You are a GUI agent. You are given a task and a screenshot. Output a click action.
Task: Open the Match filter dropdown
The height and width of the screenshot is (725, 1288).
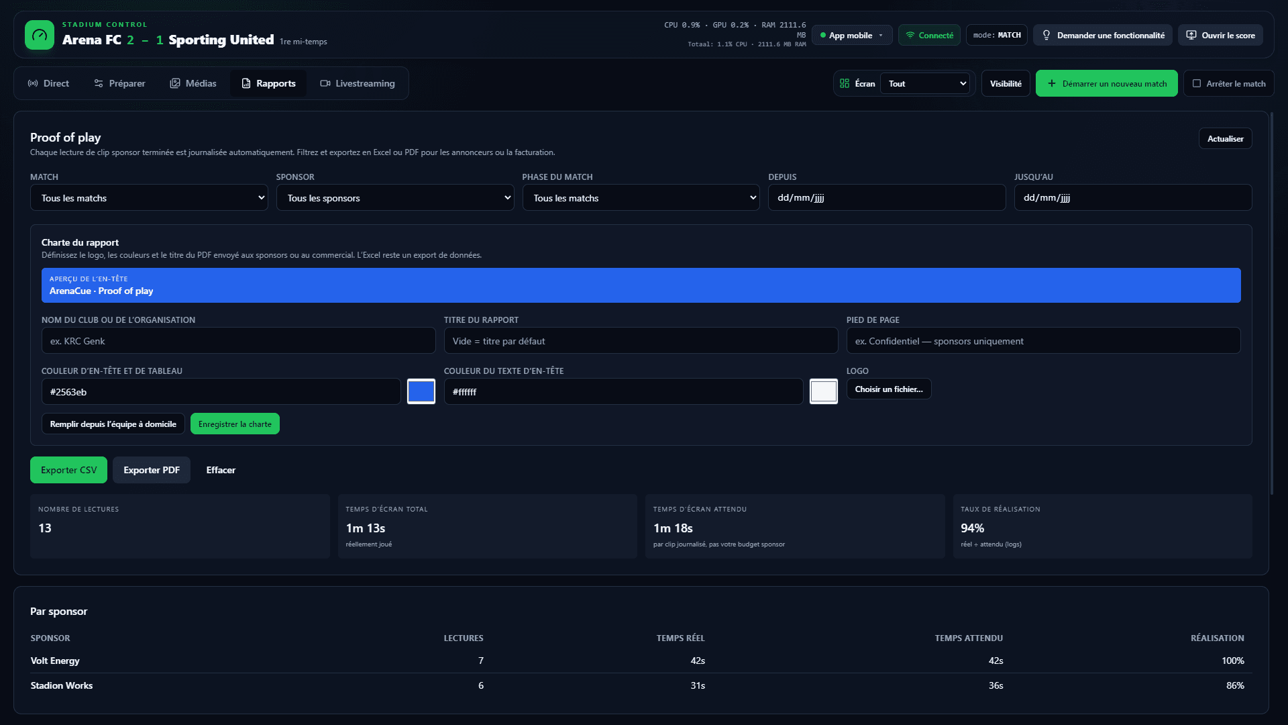149,197
